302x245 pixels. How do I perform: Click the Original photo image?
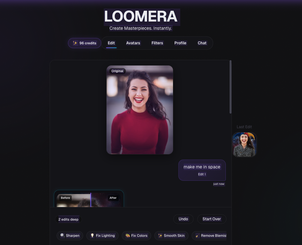[140, 110]
